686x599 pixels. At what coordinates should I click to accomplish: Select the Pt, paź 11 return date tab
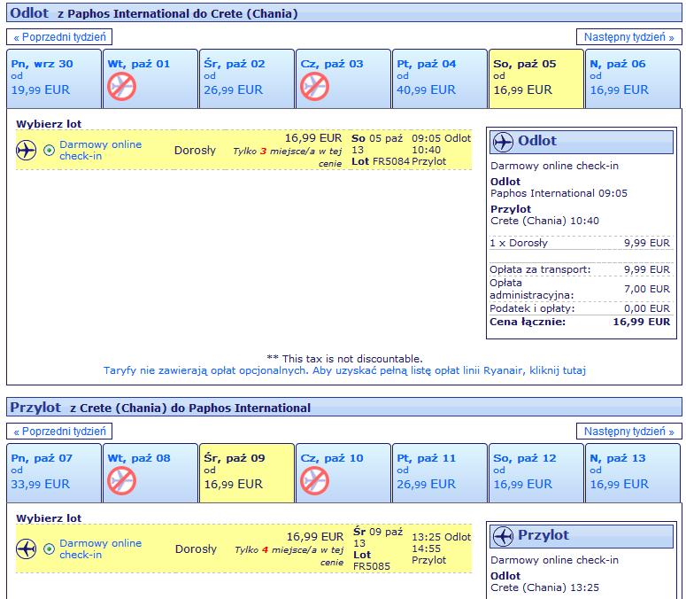point(440,473)
